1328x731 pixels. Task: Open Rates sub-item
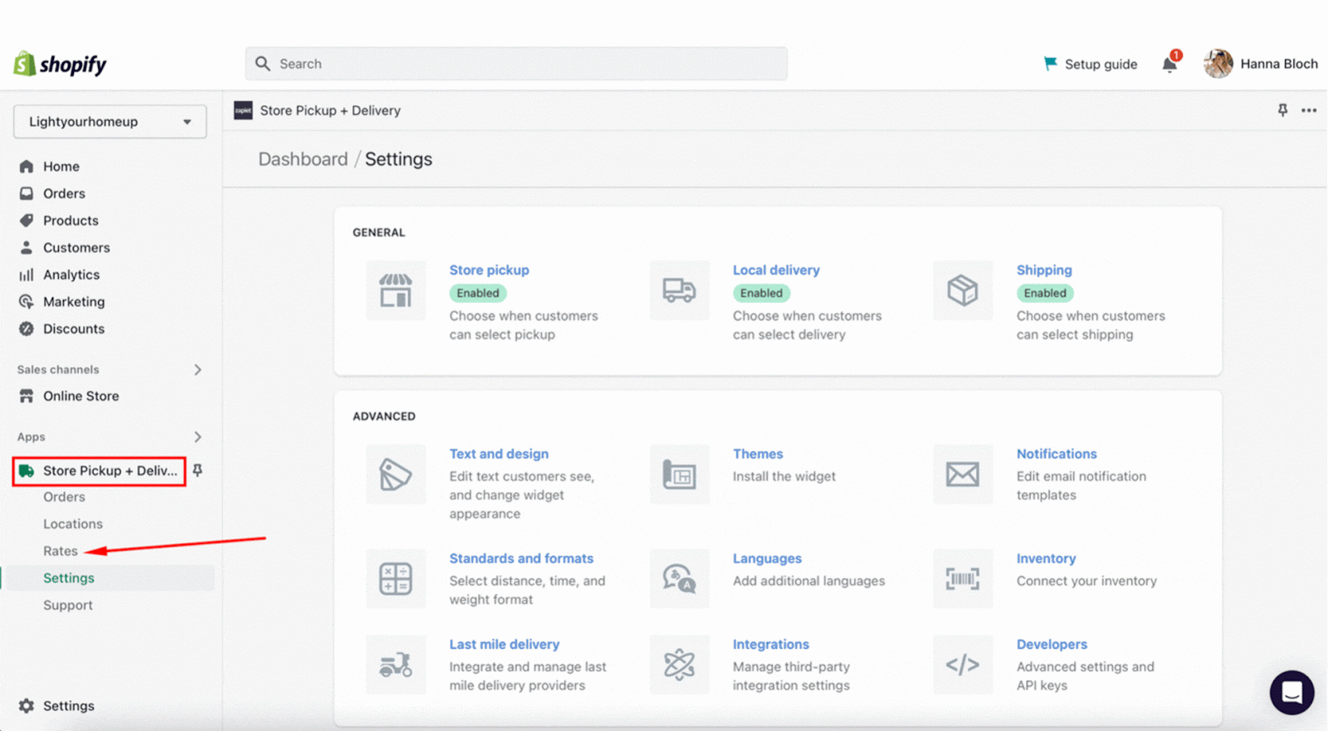[61, 551]
